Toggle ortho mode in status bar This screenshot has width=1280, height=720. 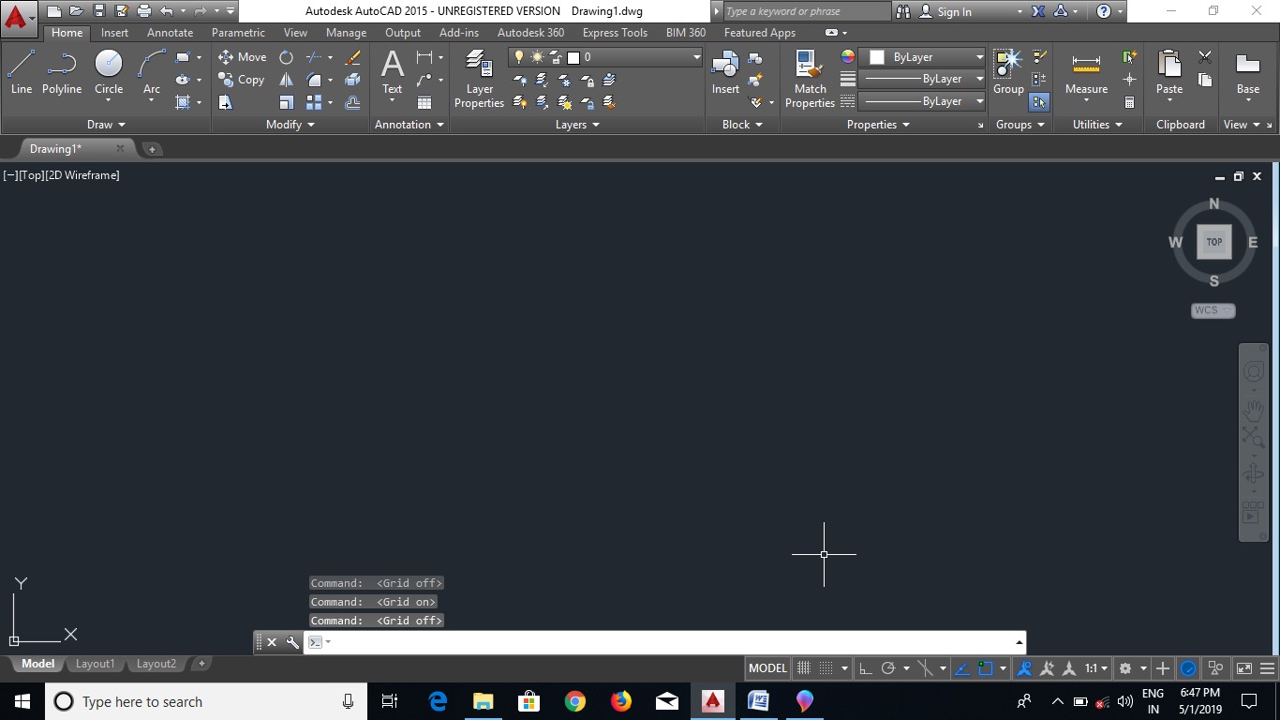pos(865,668)
